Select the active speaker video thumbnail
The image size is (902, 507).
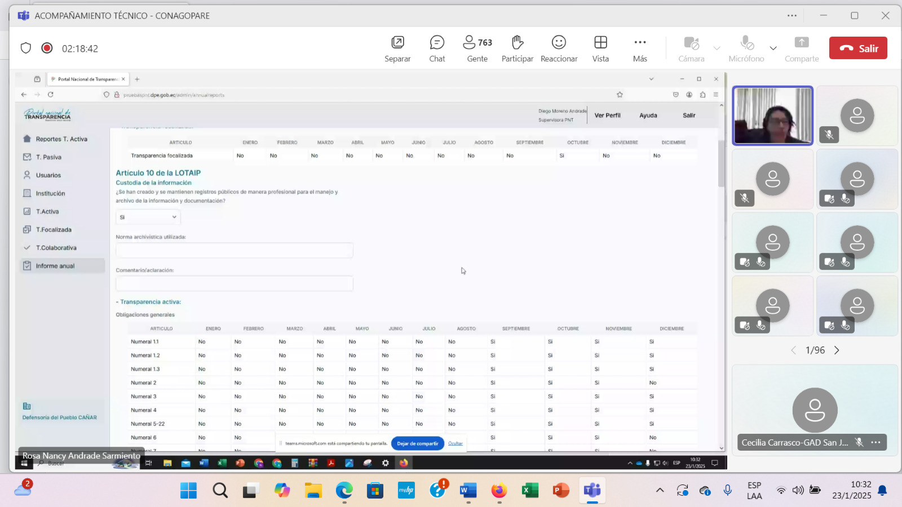pos(772,116)
